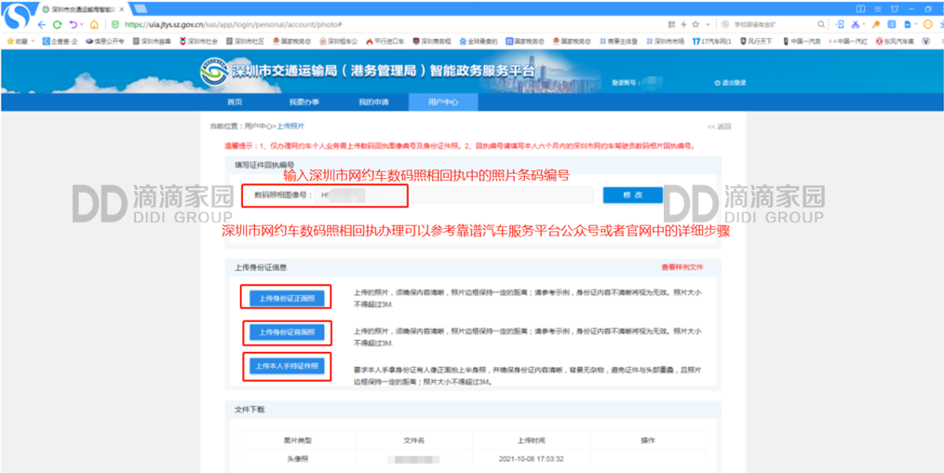The height and width of the screenshot is (473, 944).
Task: Click the blue 修改 button
Action: pyautogui.click(x=633, y=195)
